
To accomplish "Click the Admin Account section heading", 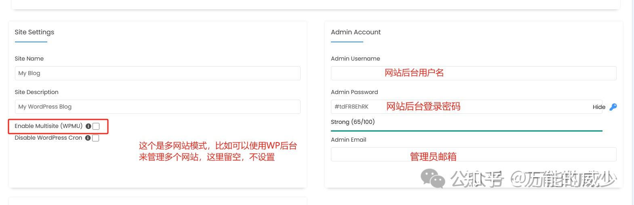I will point(356,32).
